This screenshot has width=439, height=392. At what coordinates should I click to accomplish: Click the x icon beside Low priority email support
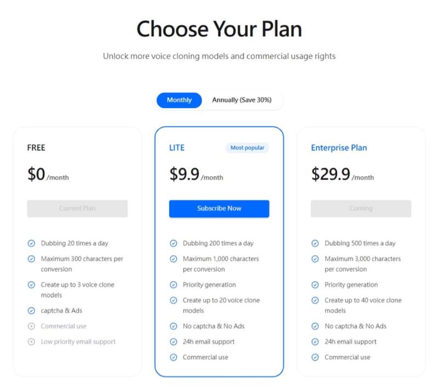coord(31,342)
